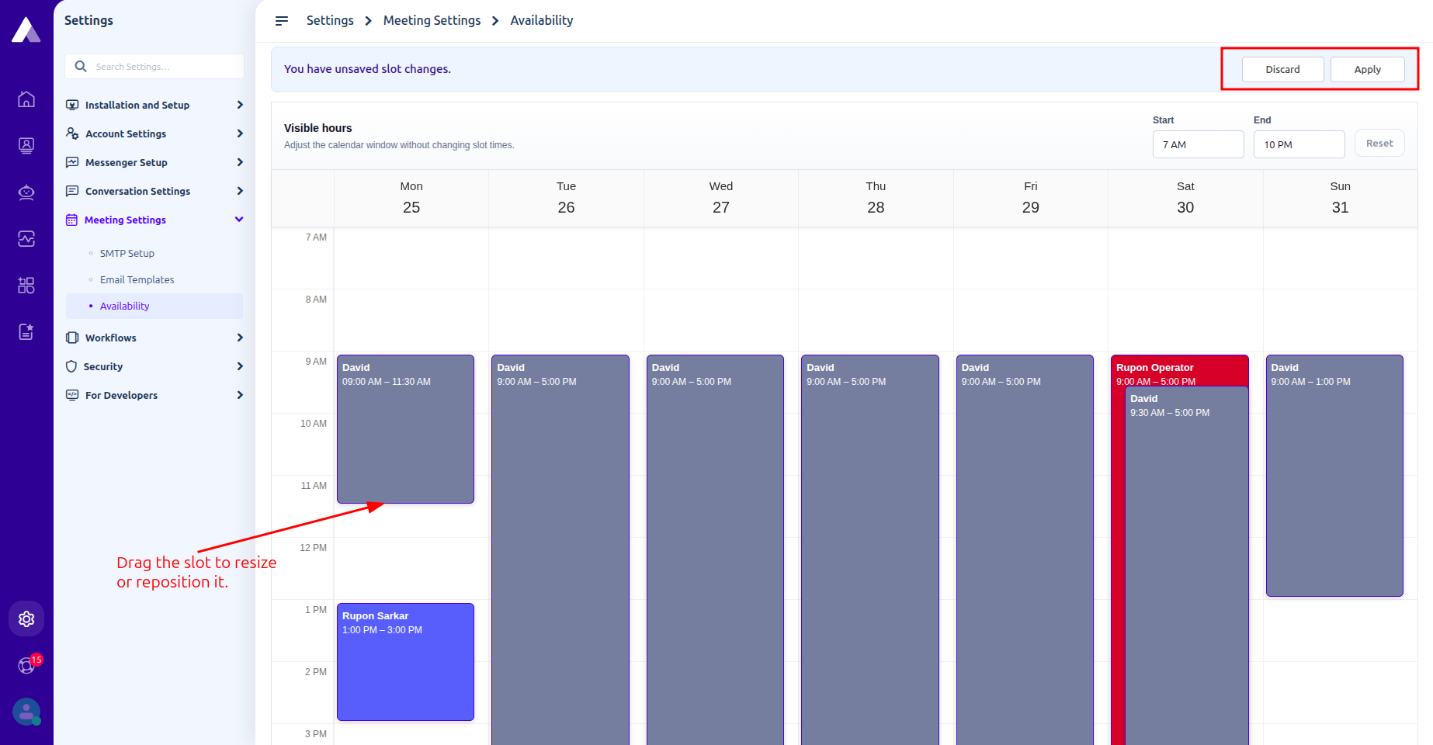
Task: Open Meeting Settings menu label
Action: [125, 220]
